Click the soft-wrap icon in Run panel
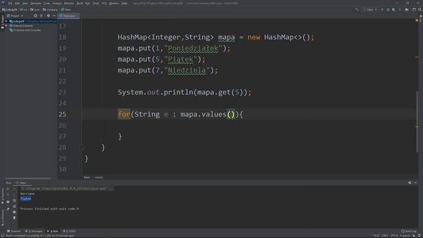This screenshot has width=423, height=238. pos(15,200)
